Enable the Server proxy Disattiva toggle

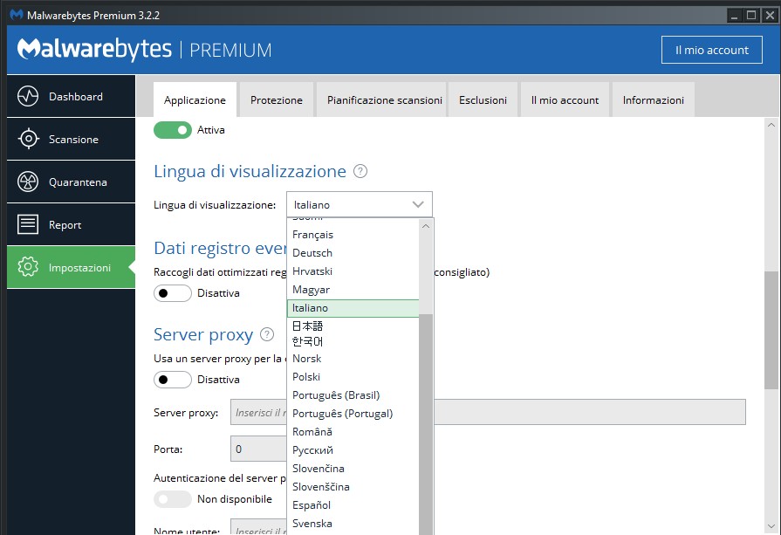pyautogui.click(x=172, y=380)
